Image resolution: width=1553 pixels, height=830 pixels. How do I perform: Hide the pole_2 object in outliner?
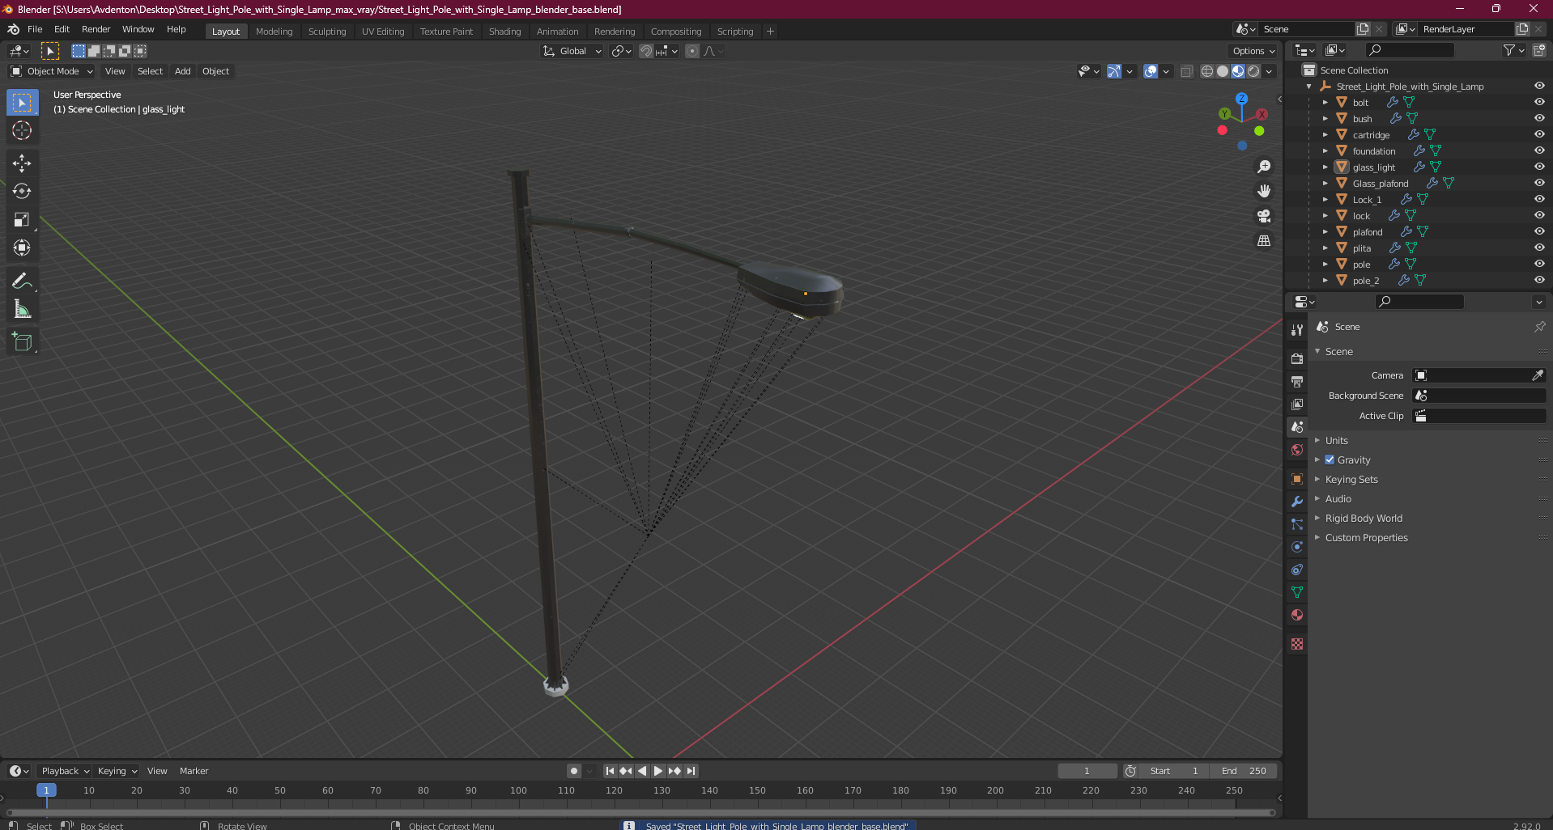[1538, 281]
